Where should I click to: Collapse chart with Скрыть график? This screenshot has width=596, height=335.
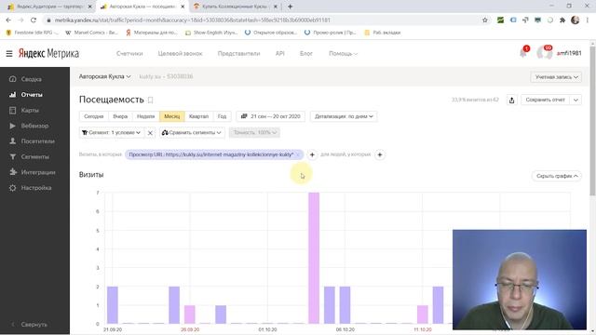[557, 176]
